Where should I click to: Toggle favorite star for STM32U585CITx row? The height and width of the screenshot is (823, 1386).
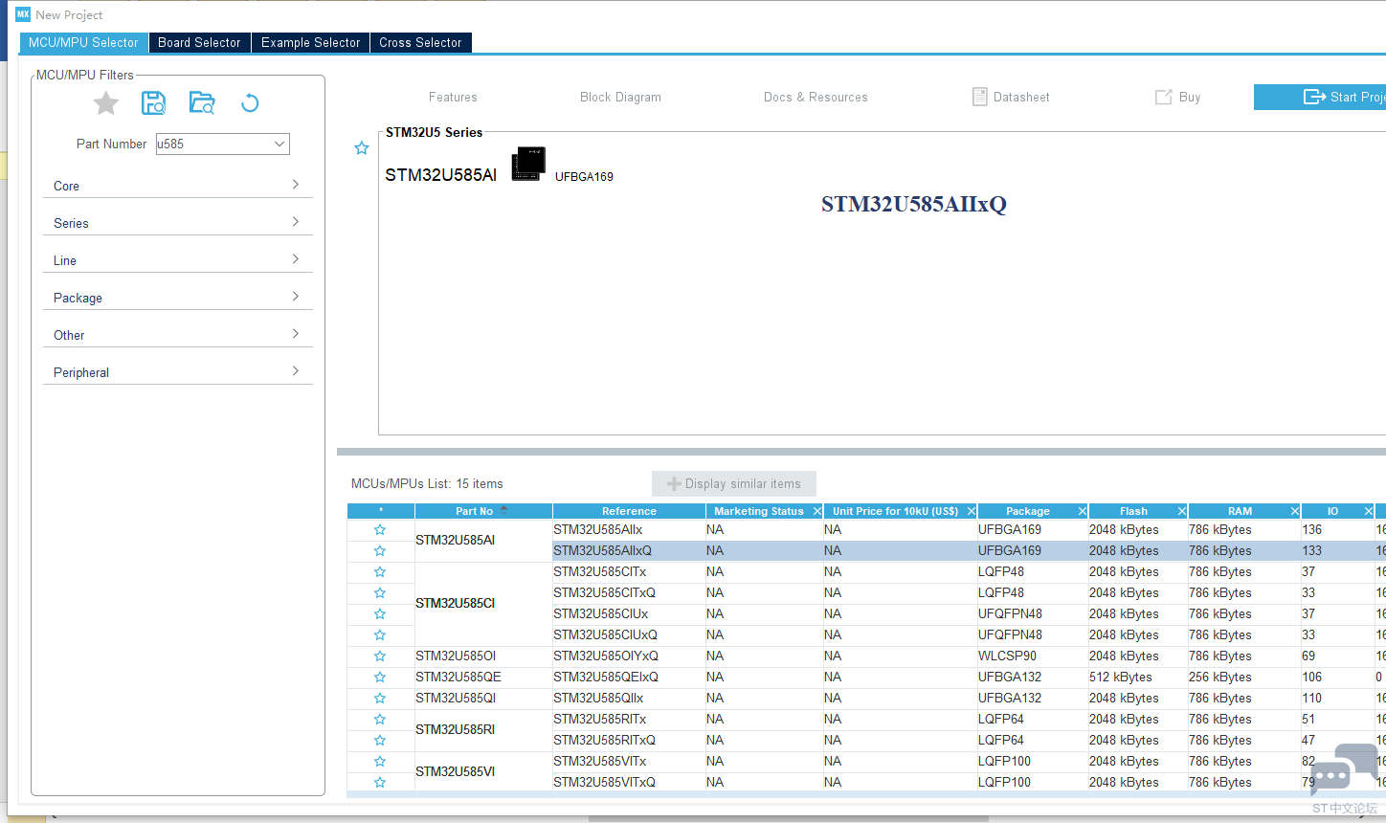pos(380,572)
